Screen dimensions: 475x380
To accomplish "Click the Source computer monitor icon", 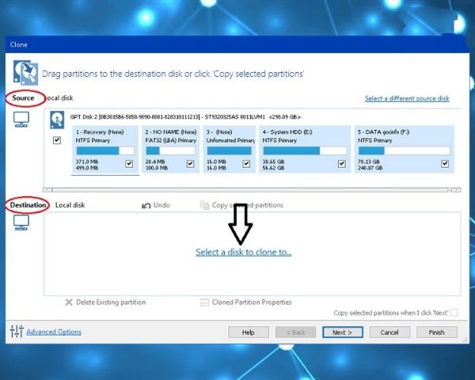I will (x=21, y=119).
